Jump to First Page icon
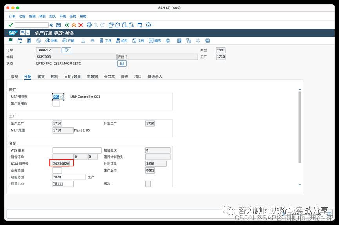Viewport: 339px width, 225px height. [111, 25]
